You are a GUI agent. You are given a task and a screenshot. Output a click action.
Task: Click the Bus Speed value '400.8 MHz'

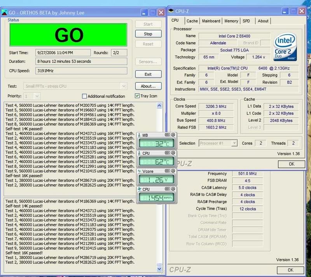(216, 120)
